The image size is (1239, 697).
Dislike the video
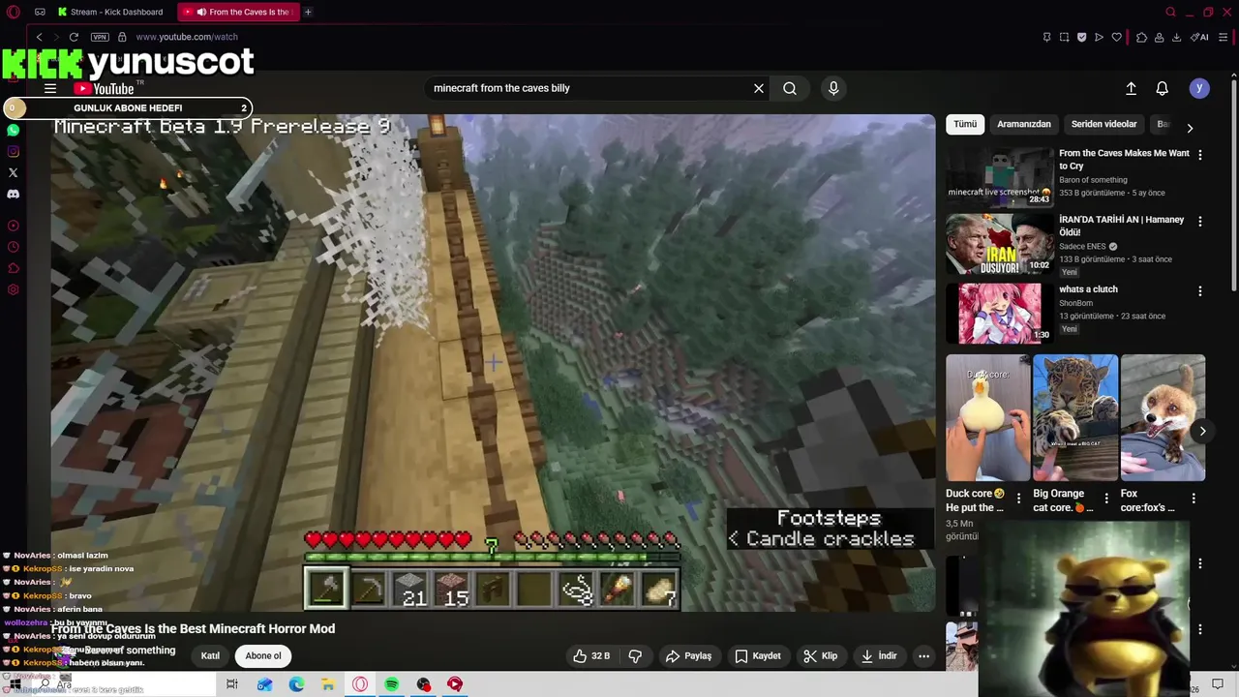(635, 656)
